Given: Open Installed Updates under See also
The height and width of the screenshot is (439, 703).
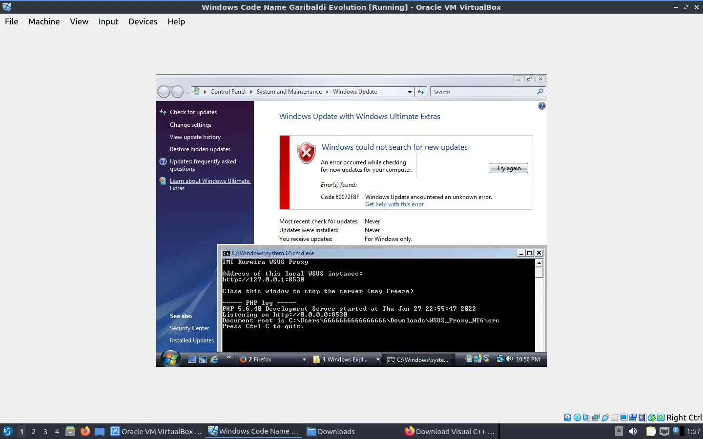Looking at the screenshot, I should 192,340.
